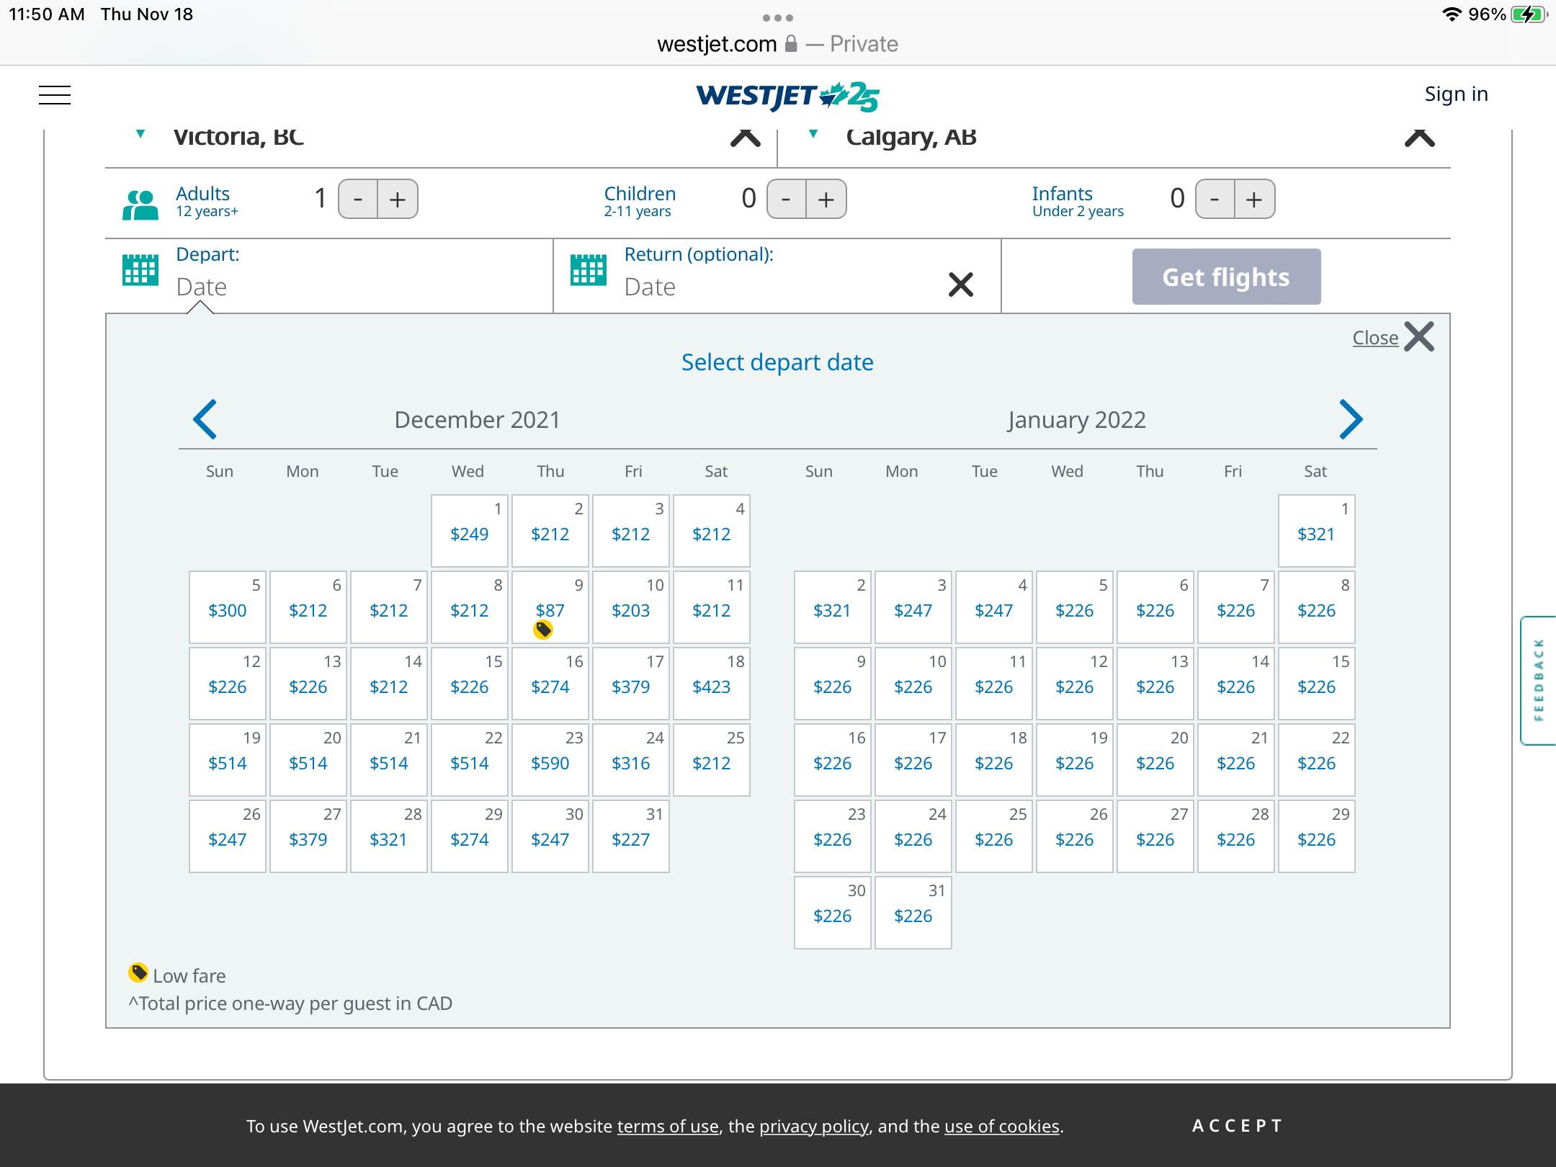Clear the Victoria, BC origin field
The width and height of the screenshot is (1556, 1167).
tap(746, 137)
